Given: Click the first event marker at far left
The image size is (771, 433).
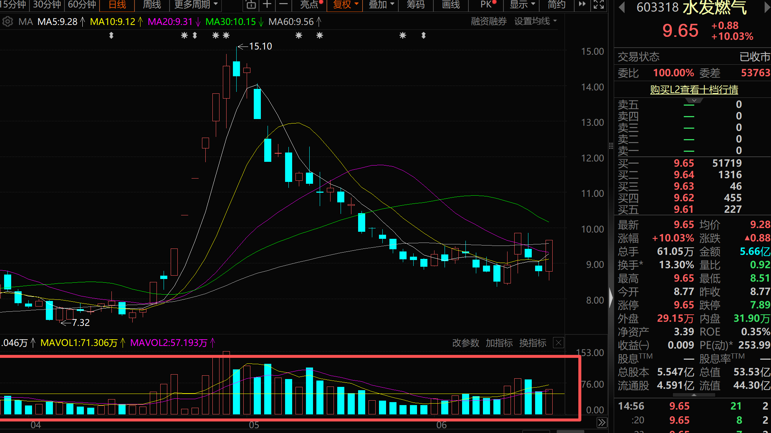Looking at the screenshot, I should pyautogui.click(x=111, y=35).
